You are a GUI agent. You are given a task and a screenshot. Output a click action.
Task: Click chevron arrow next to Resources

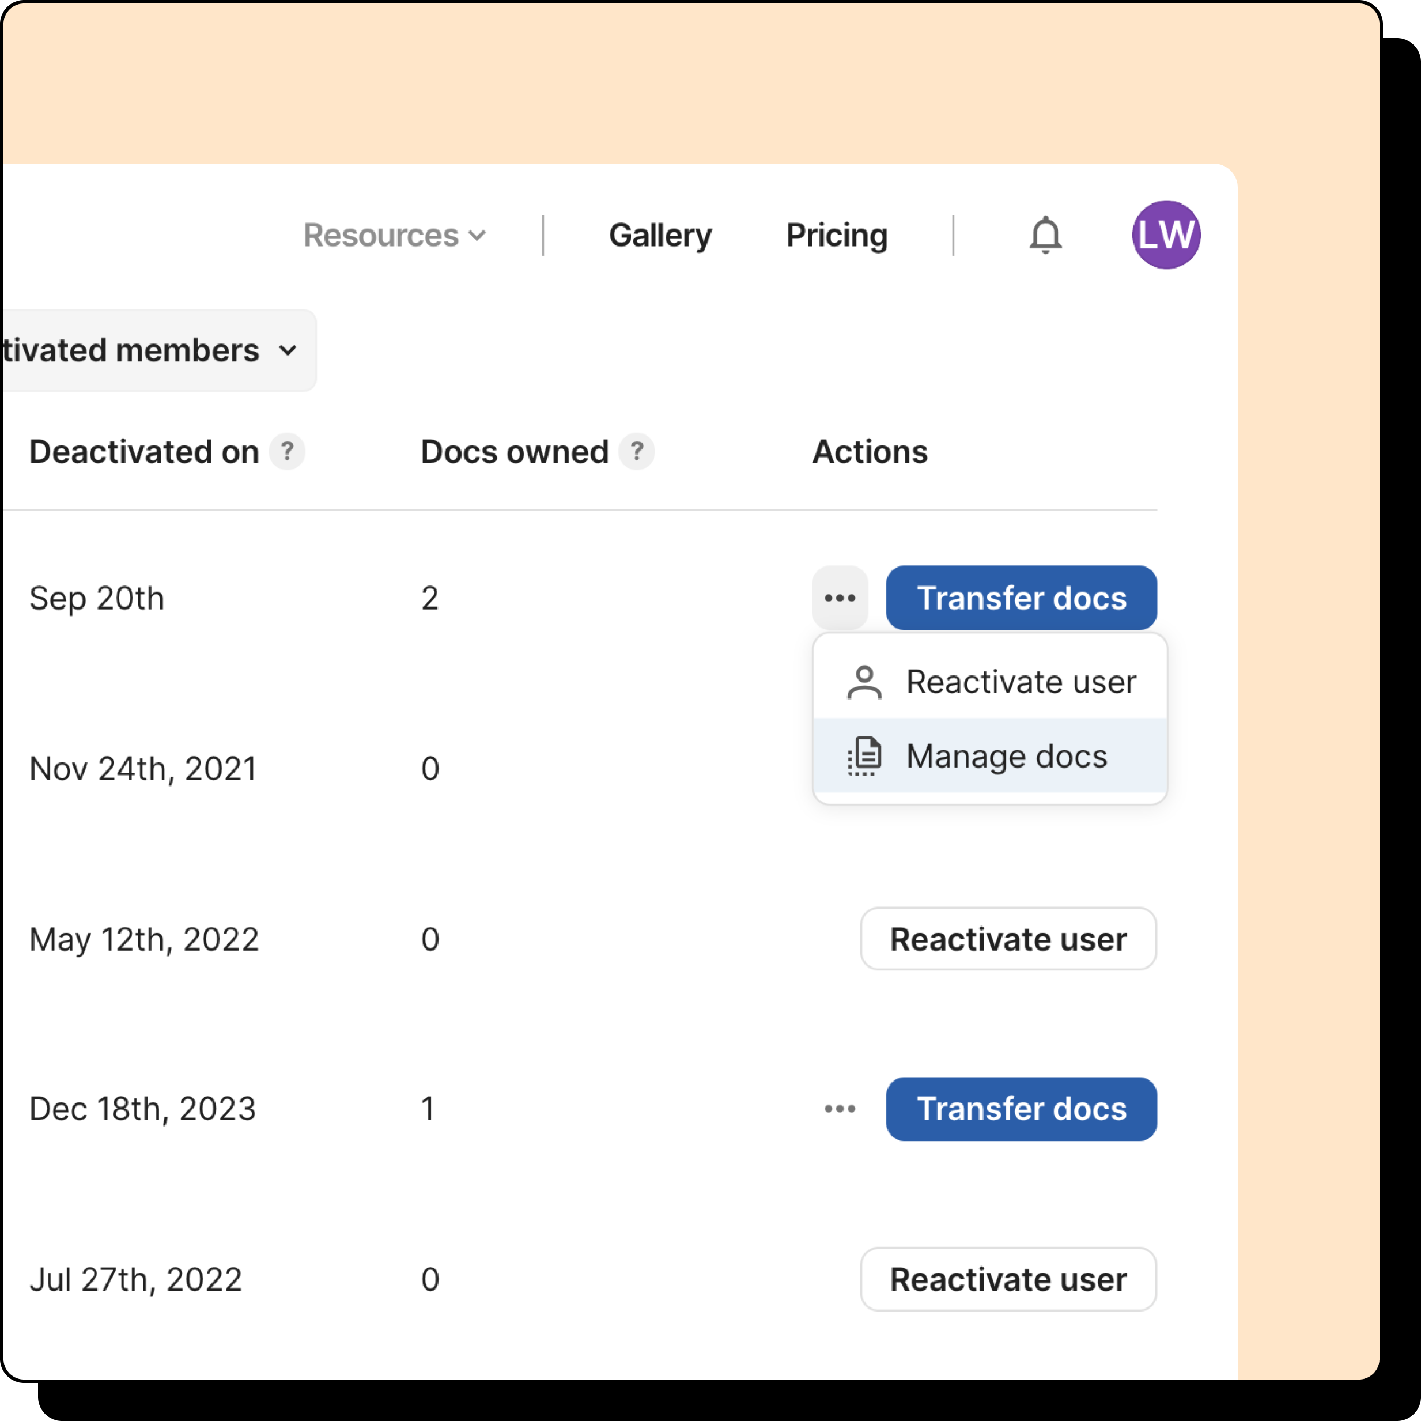tap(477, 236)
